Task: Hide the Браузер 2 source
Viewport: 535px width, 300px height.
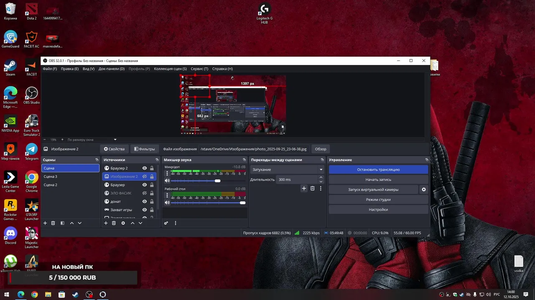Action: (145, 168)
